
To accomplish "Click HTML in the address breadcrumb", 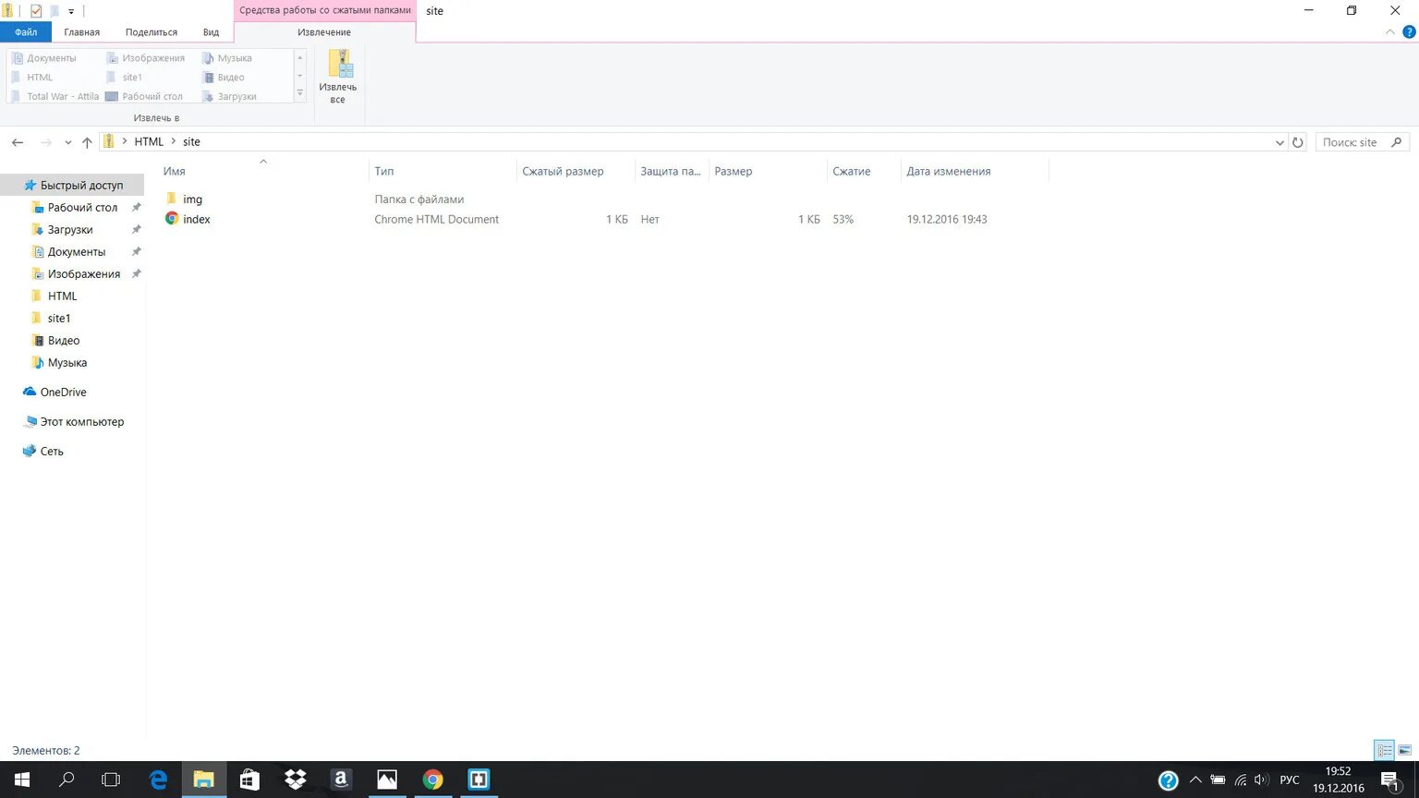I will coord(149,142).
